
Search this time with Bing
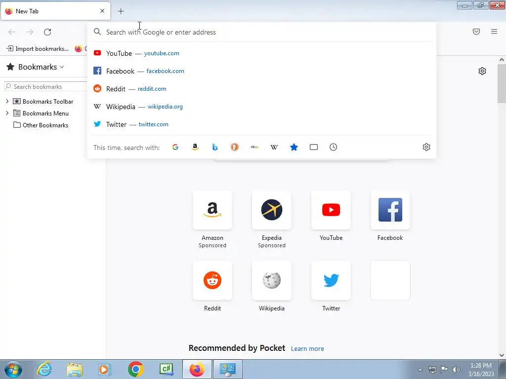(x=215, y=147)
